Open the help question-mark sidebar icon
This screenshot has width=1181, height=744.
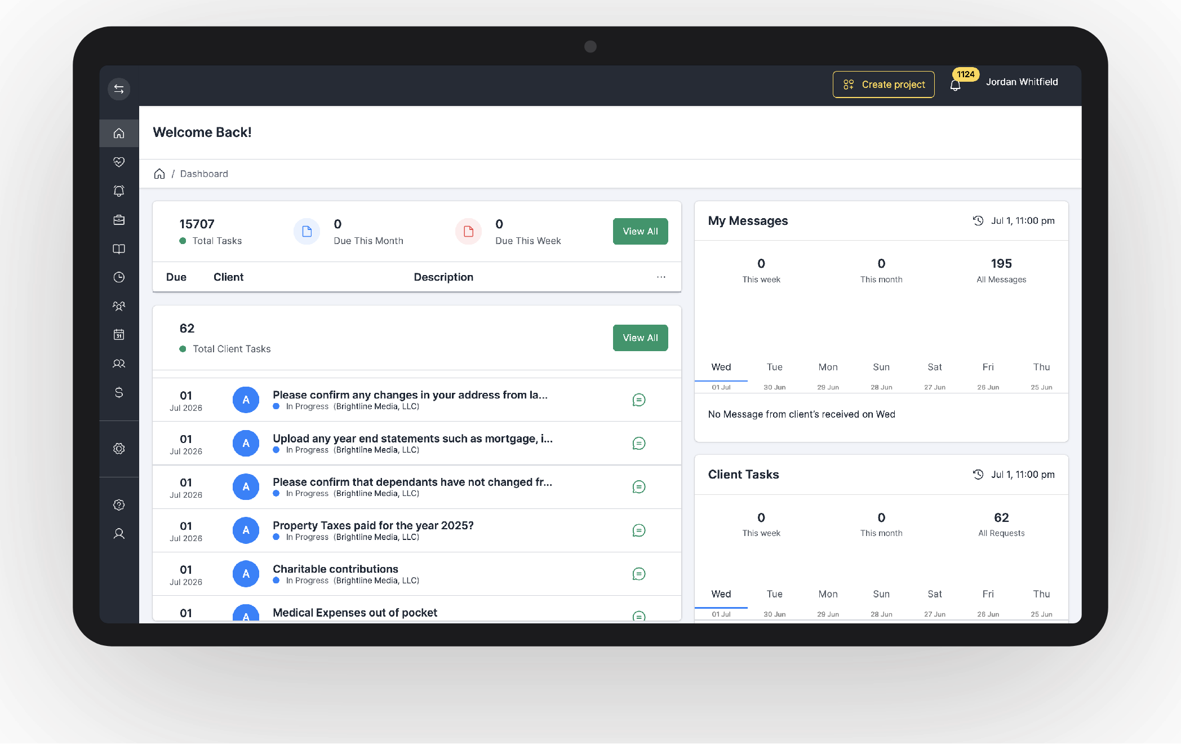(119, 505)
